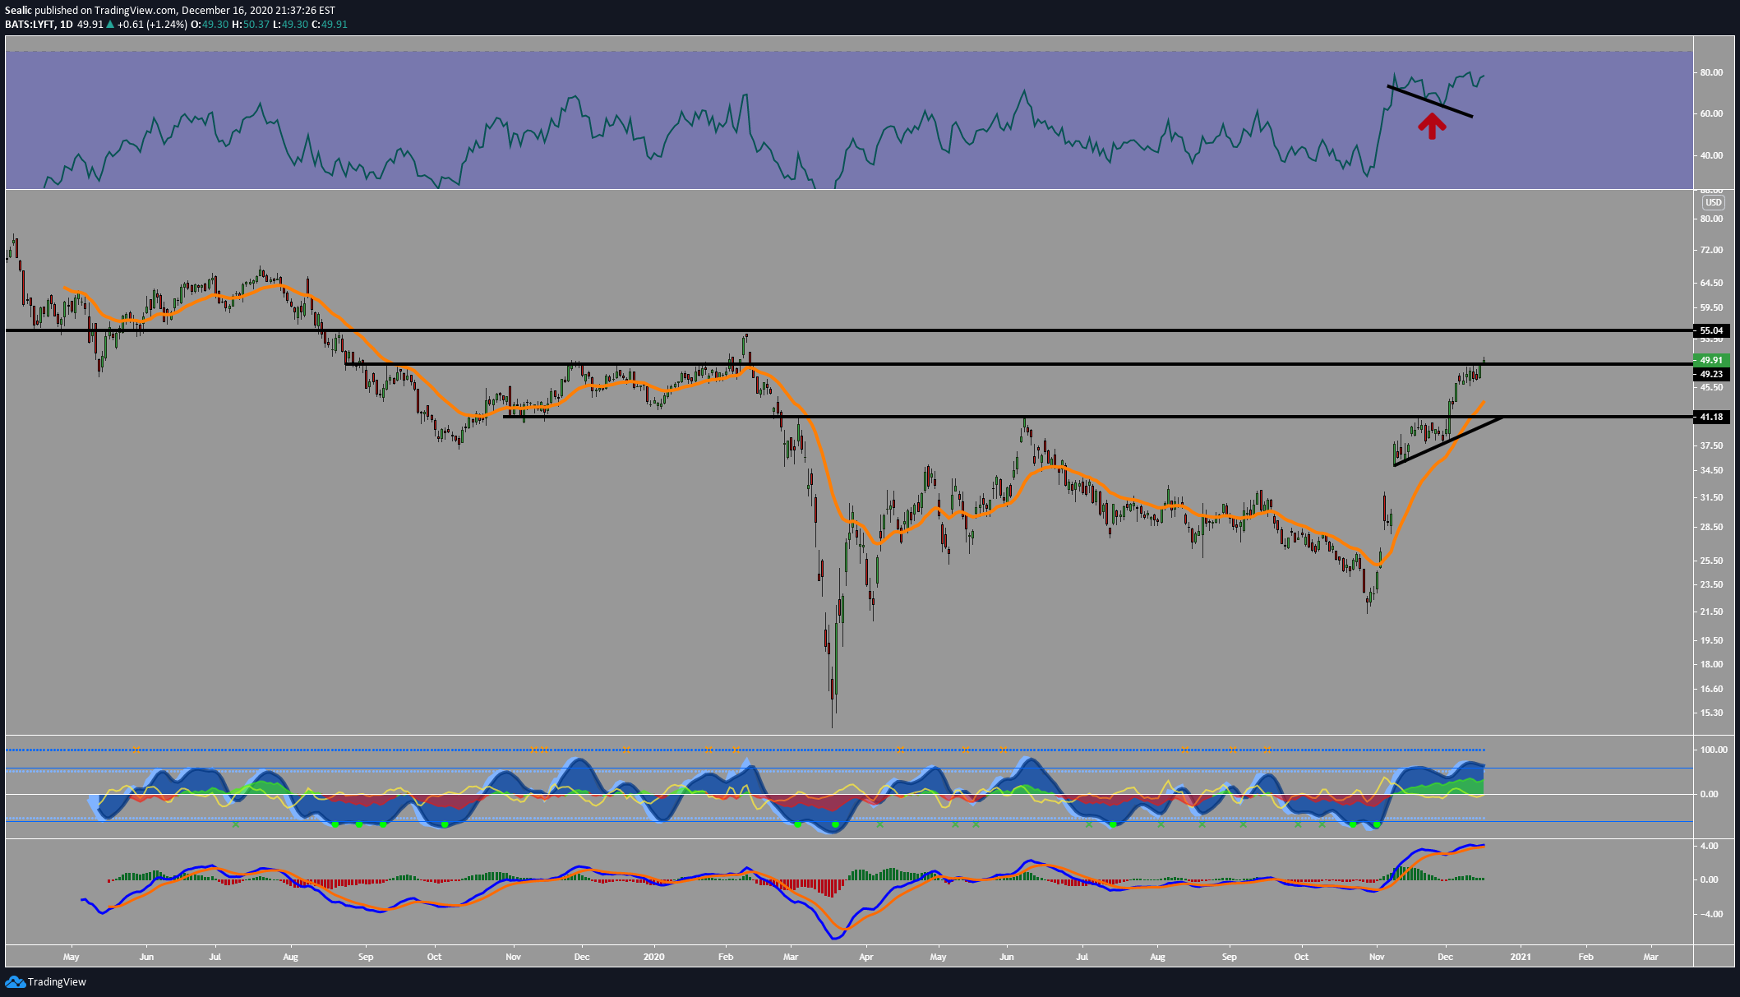Click the H:50.37 high value in header
Image resolution: width=1740 pixels, height=997 pixels.
251,25
